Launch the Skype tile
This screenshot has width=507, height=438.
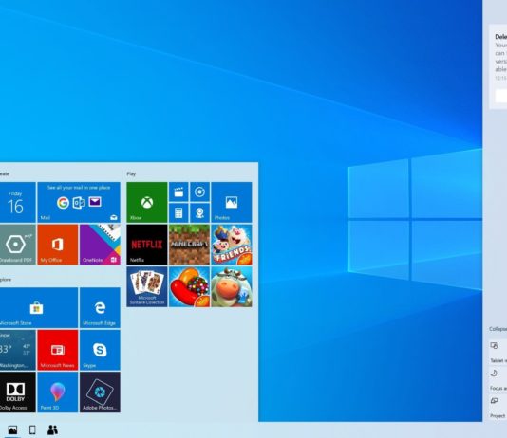100,350
